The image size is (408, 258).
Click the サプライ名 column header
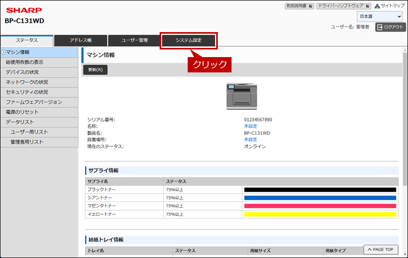tap(97, 182)
